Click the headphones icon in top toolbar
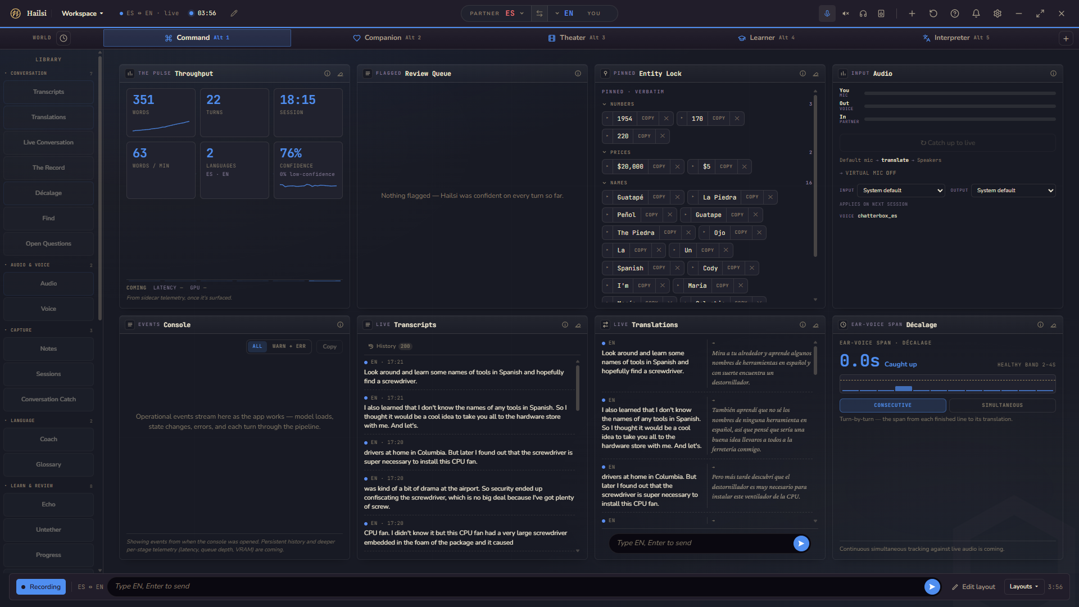This screenshot has width=1079, height=607. [x=863, y=13]
